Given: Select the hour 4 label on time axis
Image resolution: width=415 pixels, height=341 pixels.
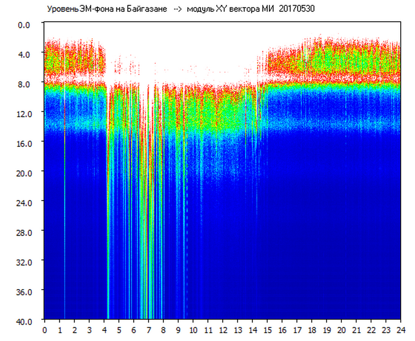Looking at the screenshot, I should coord(104,330).
